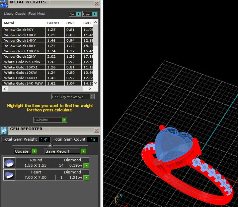Click the Update button
The height and width of the screenshot is (207, 238).
(x=26, y=151)
